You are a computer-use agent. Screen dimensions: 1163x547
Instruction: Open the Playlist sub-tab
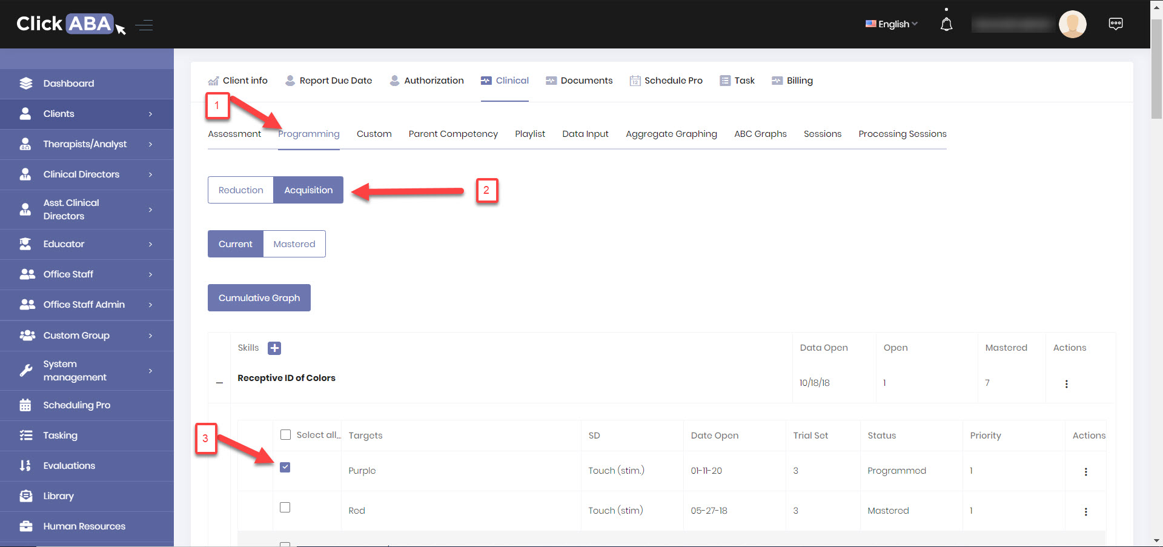[530, 134]
